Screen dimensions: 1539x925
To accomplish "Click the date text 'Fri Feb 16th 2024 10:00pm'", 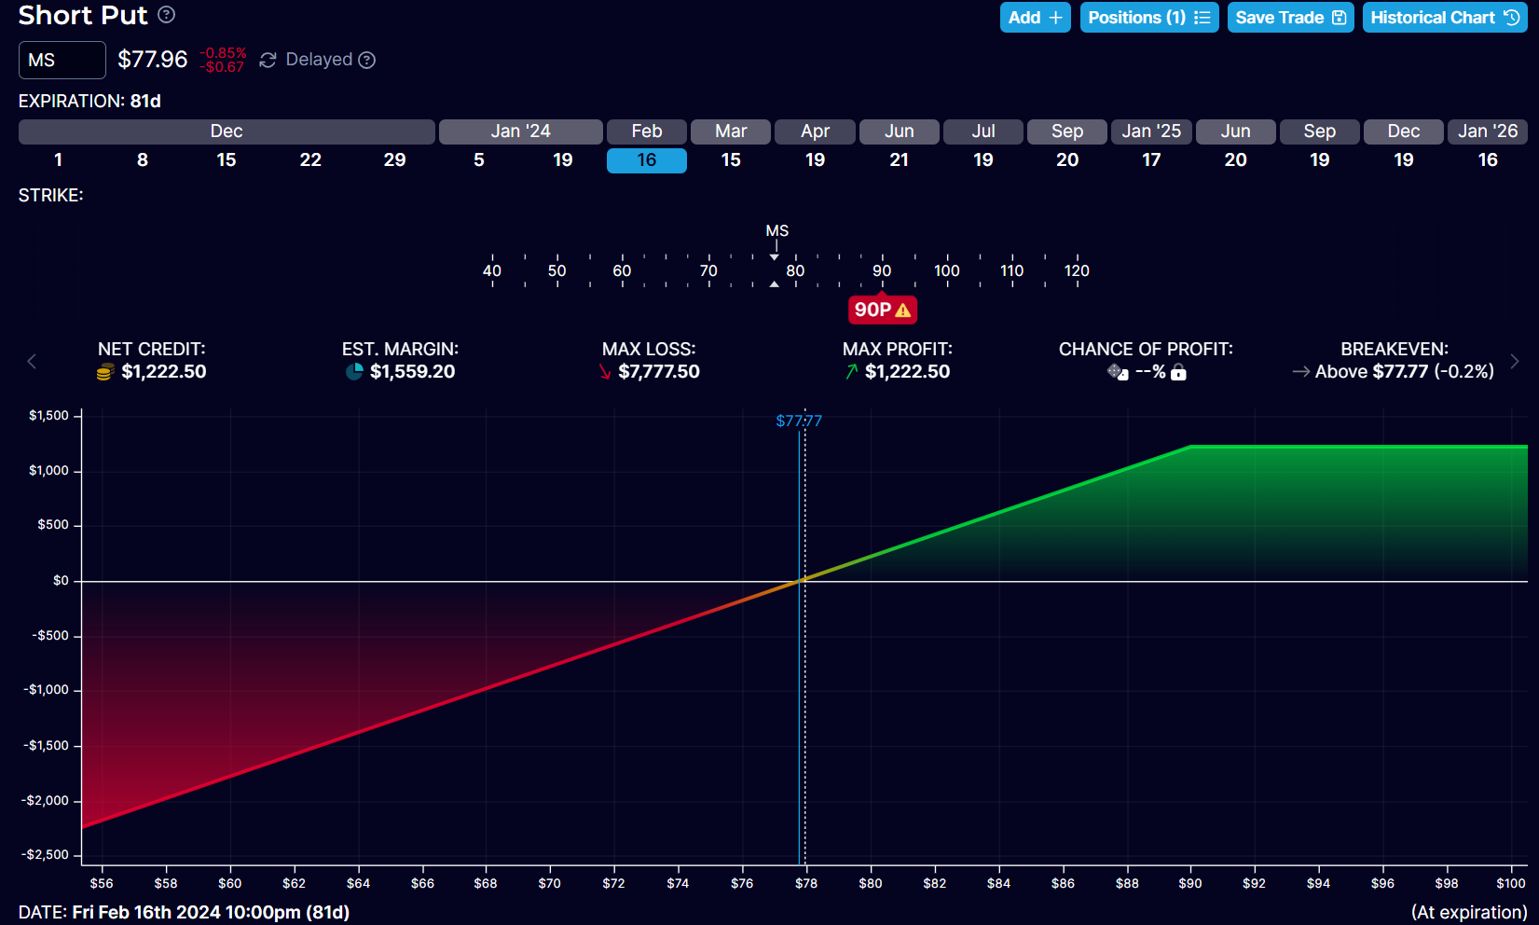I will [186, 912].
